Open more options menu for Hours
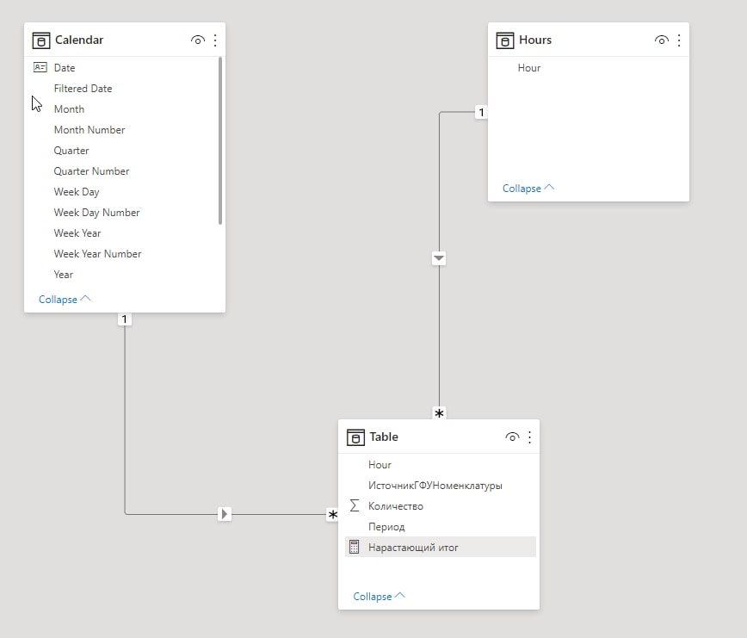747x638 pixels. (679, 40)
